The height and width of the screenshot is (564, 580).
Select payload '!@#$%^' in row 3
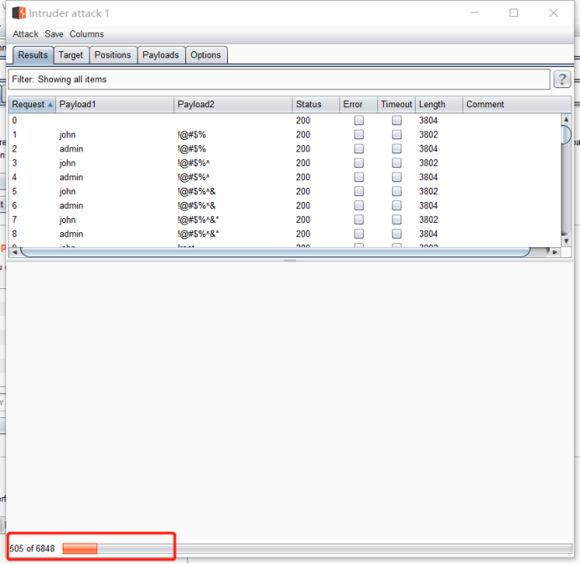[194, 163]
